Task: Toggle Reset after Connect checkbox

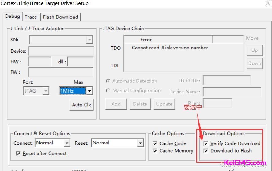Action: click(x=18, y=154)
